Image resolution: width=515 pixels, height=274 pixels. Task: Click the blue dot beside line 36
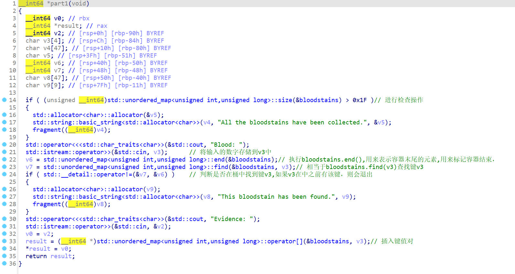coord(4,263)
